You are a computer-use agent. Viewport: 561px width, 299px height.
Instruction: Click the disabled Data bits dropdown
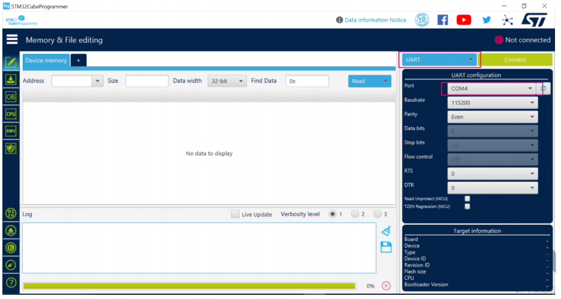click(492, 132)
